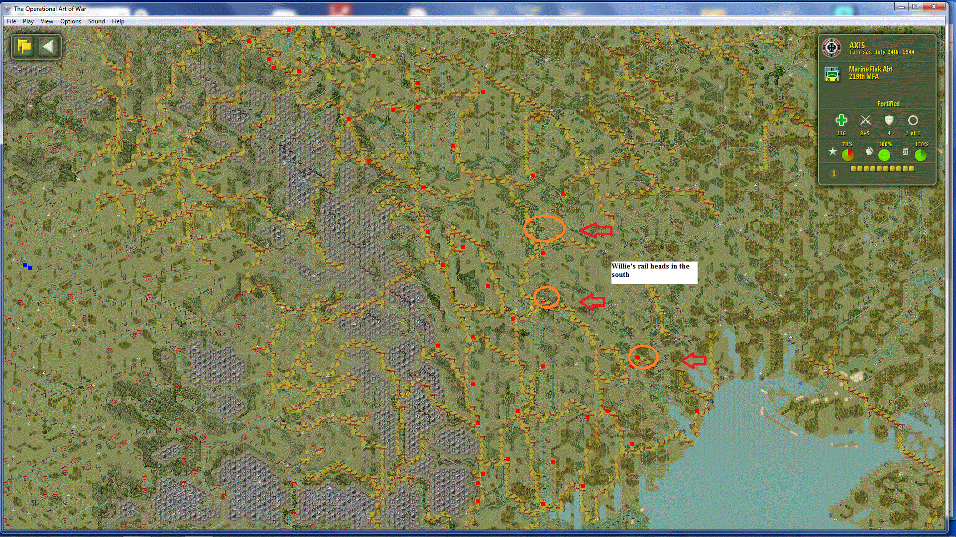Click the crossed swords attack icon
This screenshot has width=956, height=537.
pos(865,120)
